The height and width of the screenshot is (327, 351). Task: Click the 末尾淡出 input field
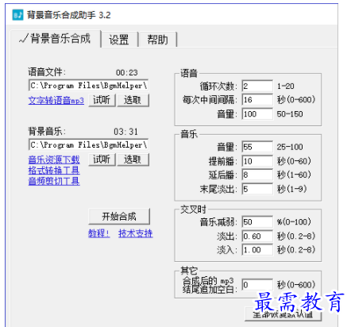coord(257,189)
